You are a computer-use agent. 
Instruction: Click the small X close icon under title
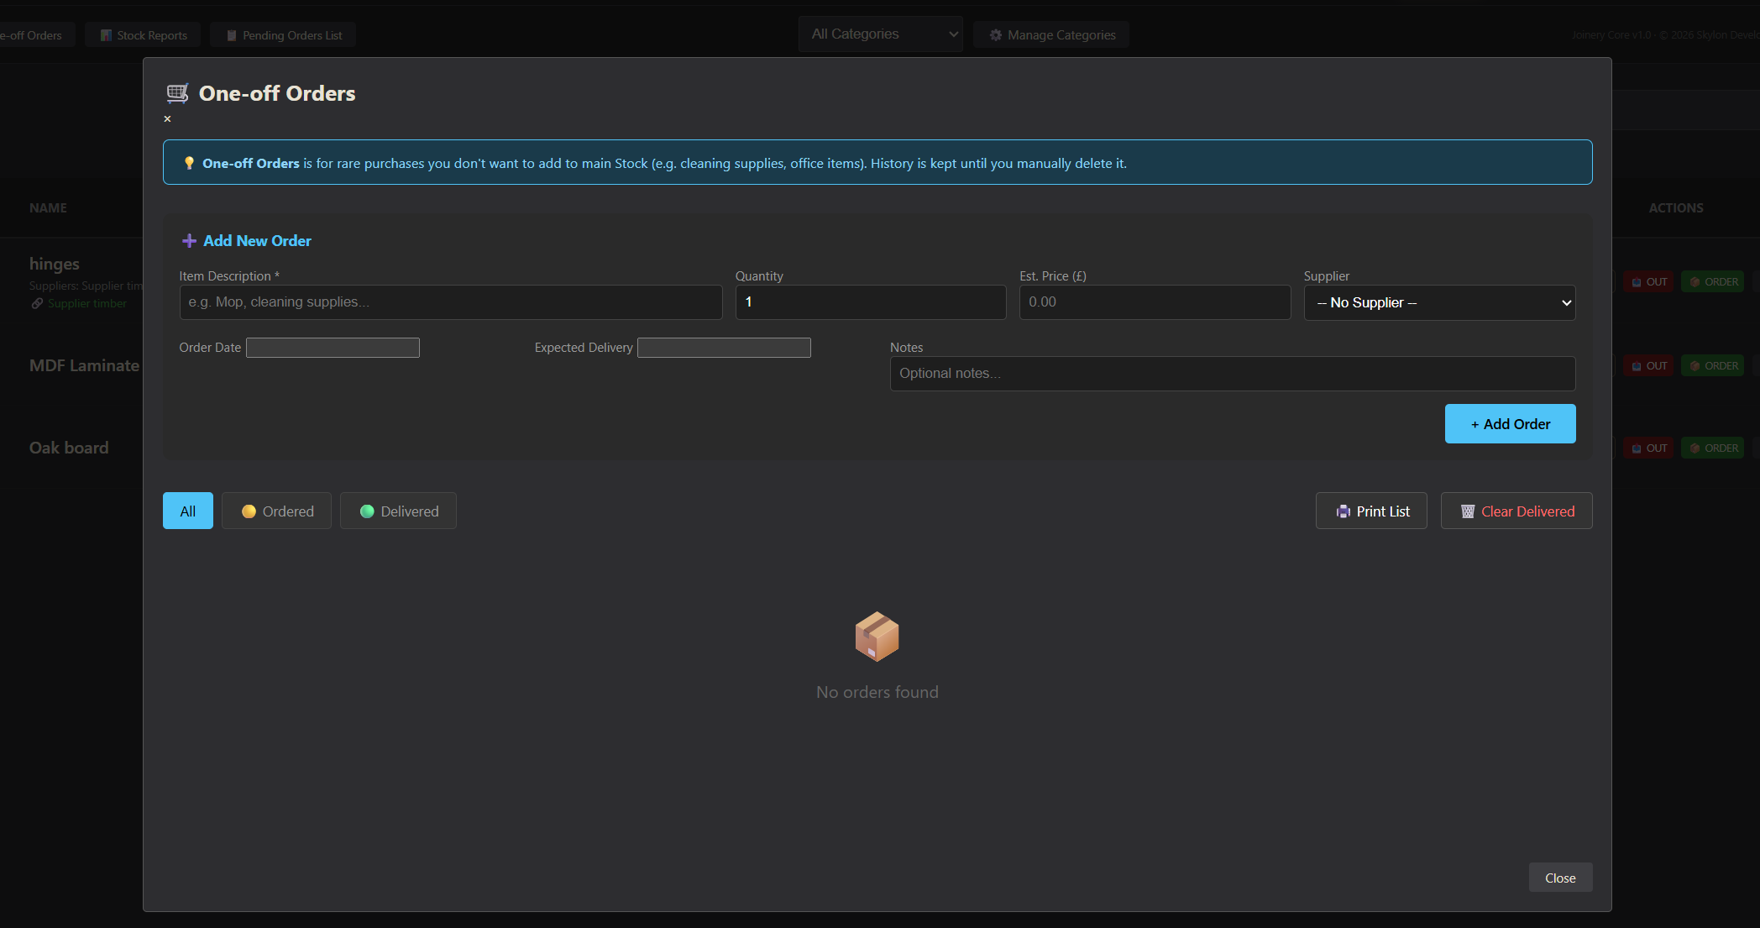point(167,119)
